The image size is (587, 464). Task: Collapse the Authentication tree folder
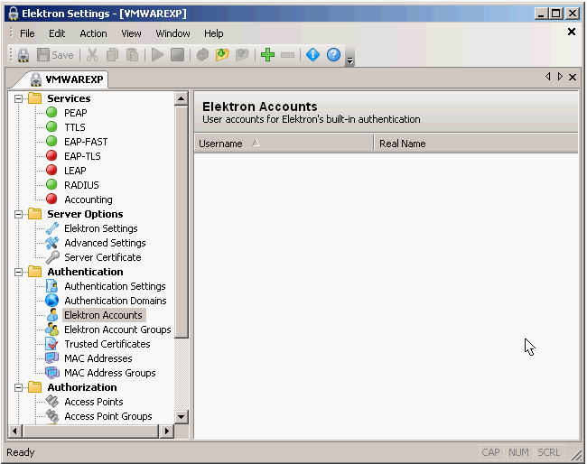18,272
